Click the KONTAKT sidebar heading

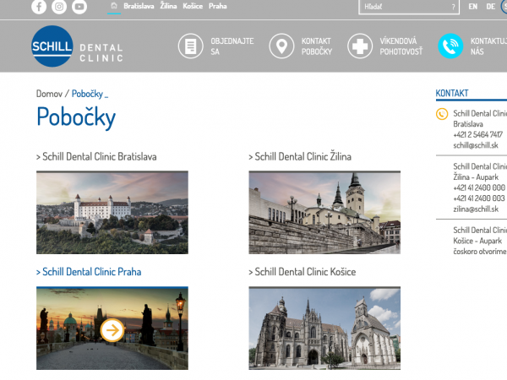click(452, 93)
